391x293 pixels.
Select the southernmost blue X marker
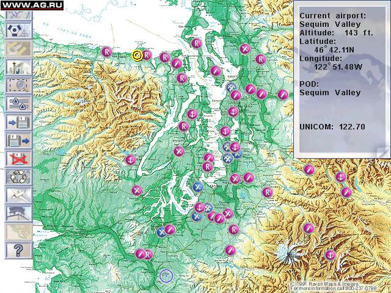coord(161,232)
